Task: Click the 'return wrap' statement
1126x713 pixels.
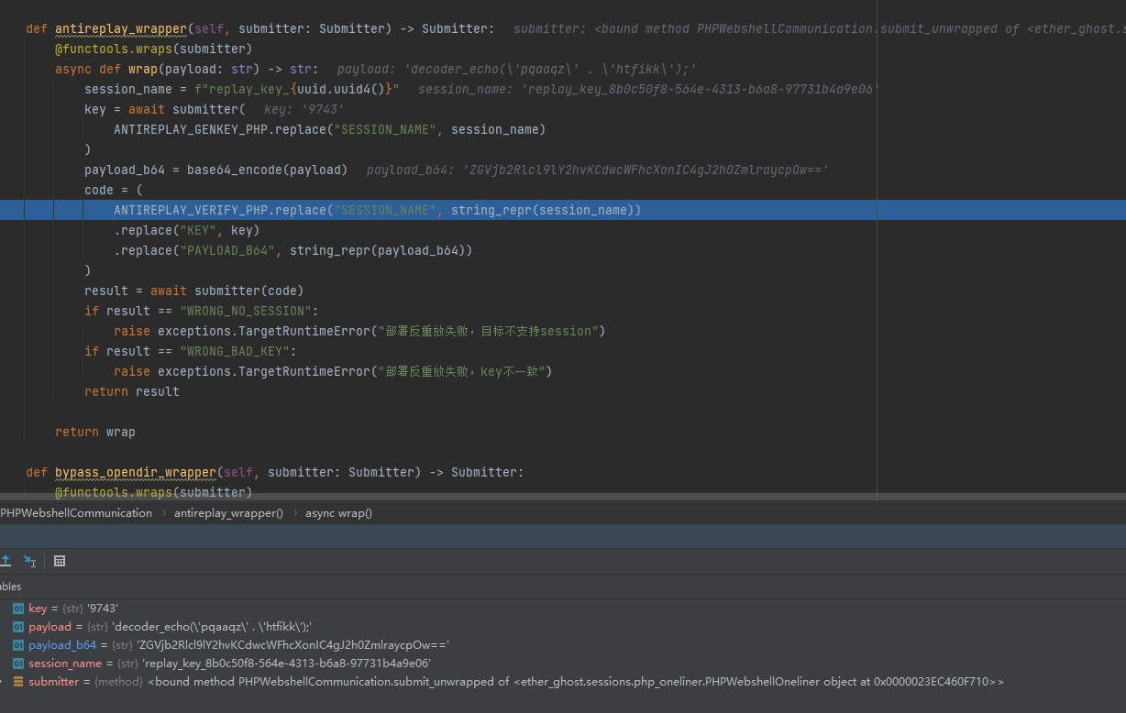Action: pyautogui.click(x=95, y=432)
